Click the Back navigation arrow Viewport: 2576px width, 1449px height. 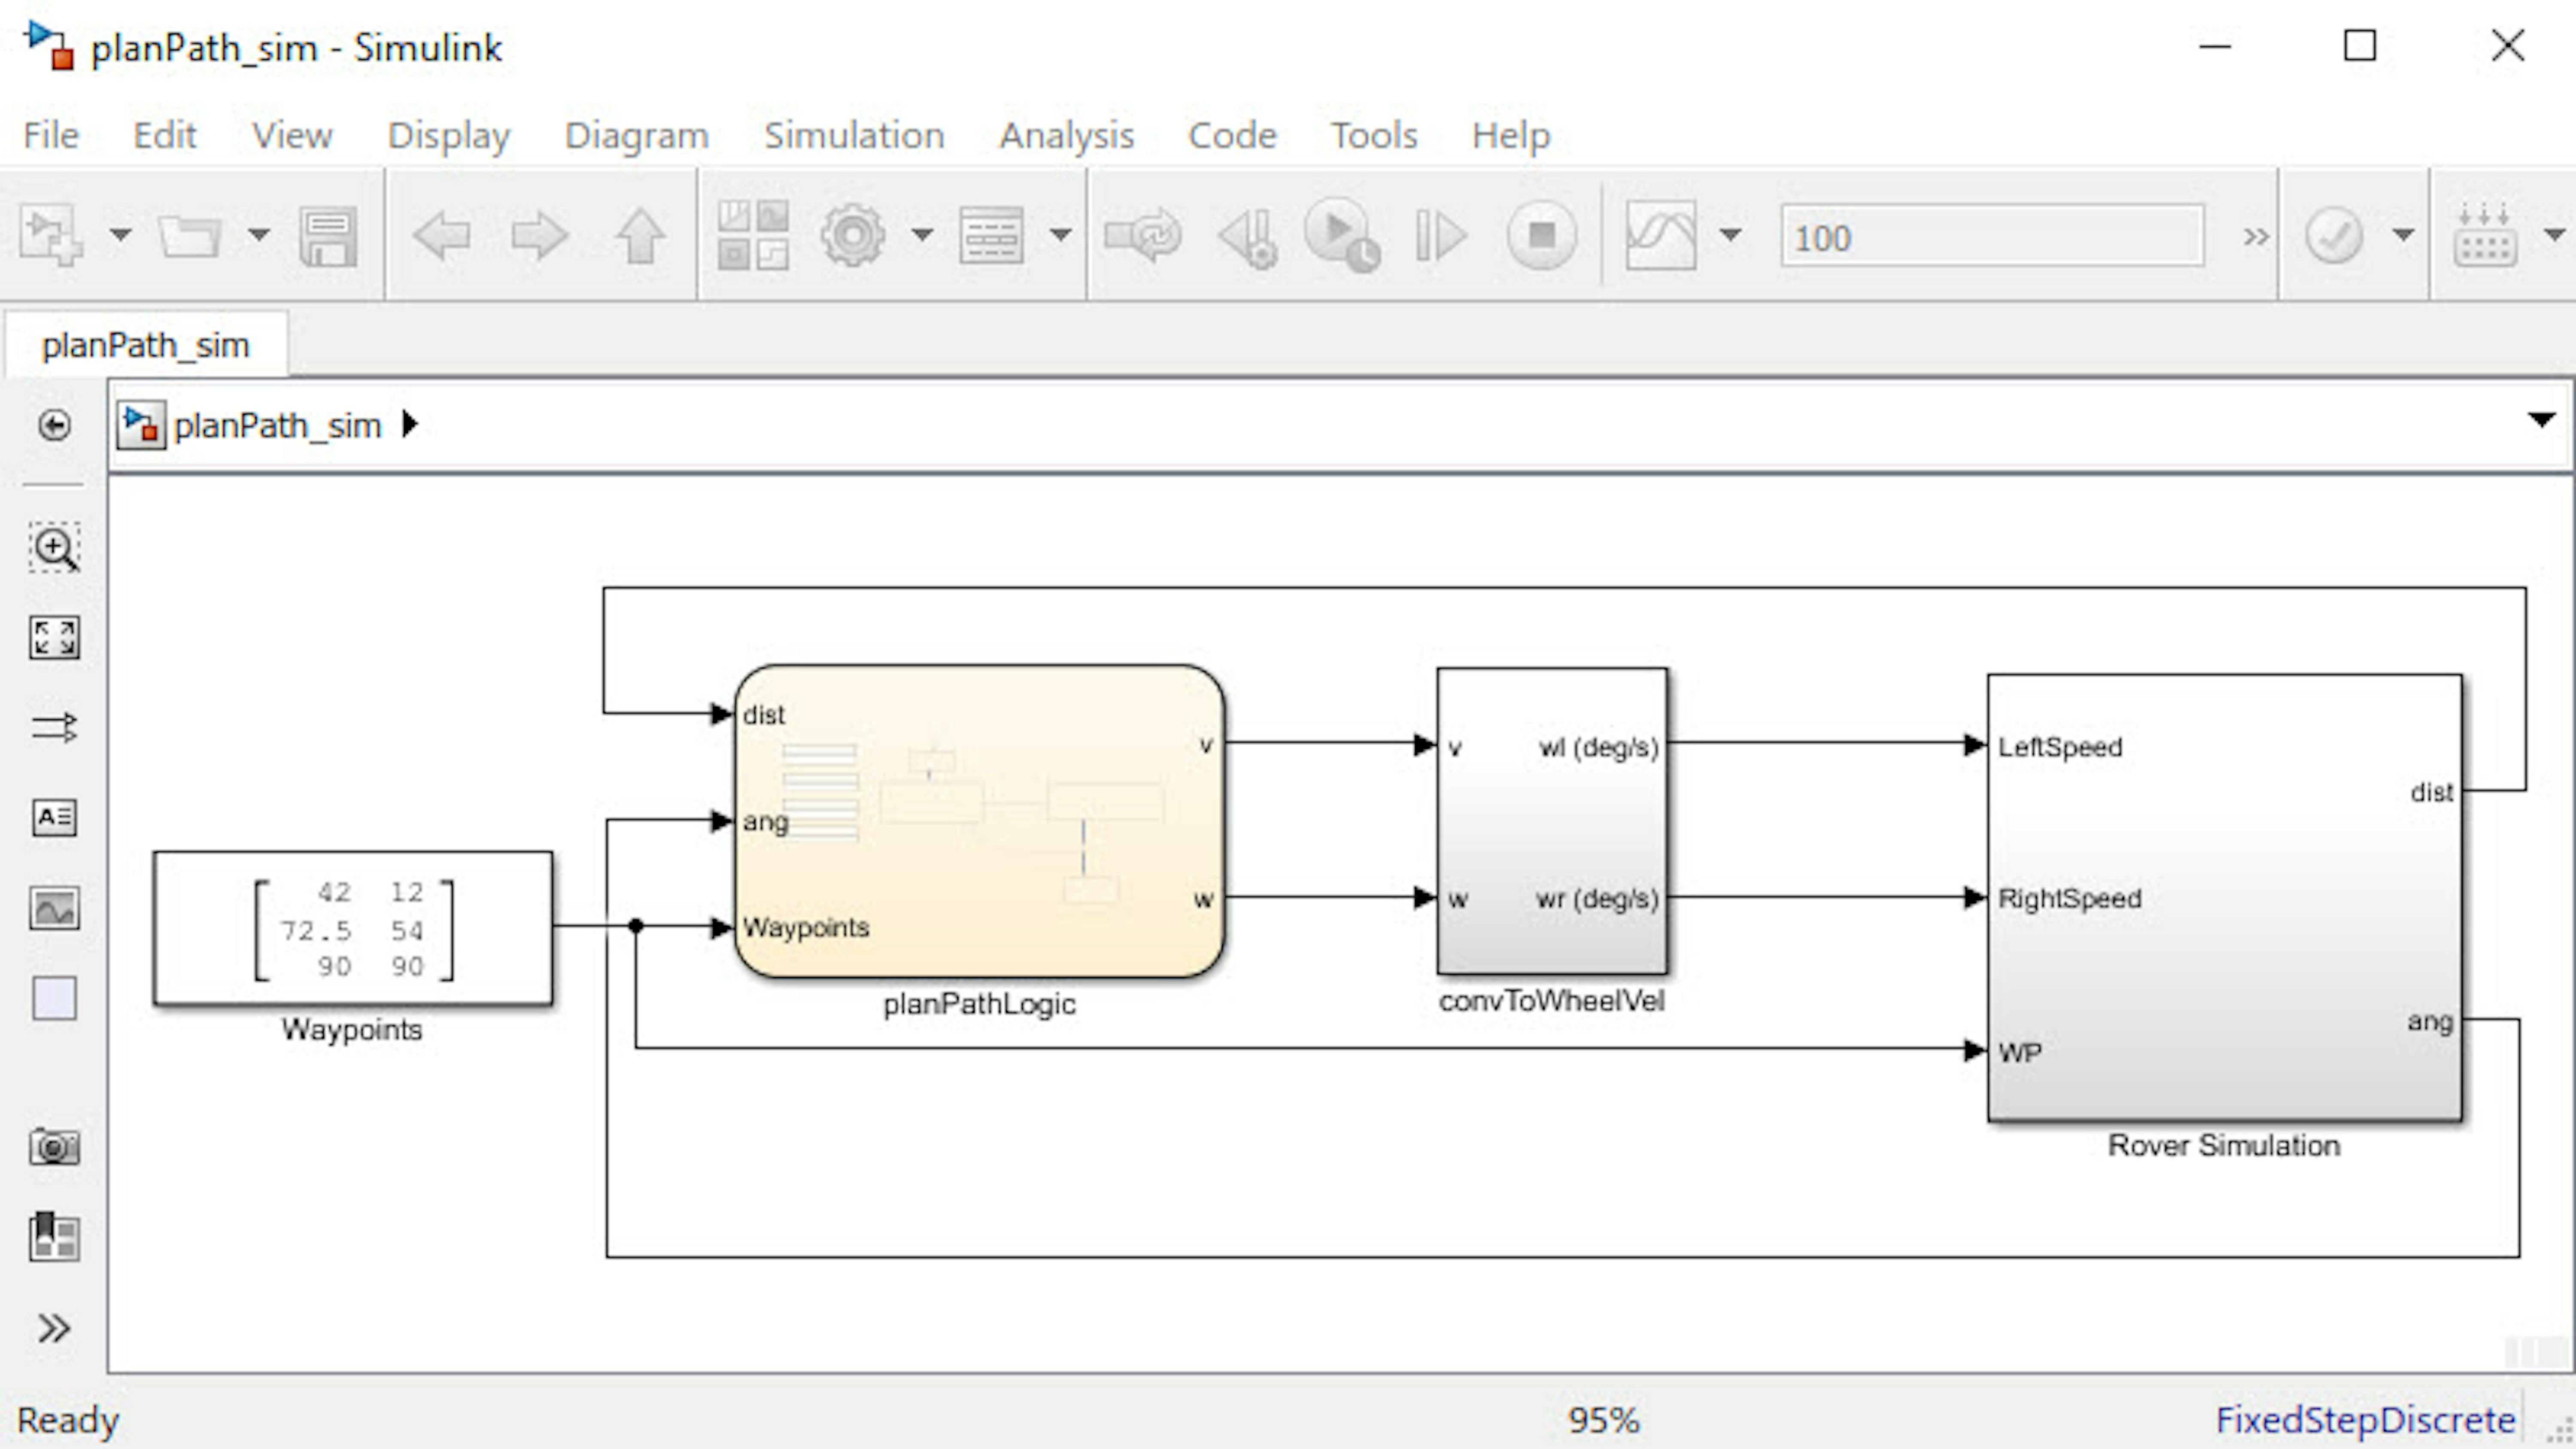pos(441,236)
